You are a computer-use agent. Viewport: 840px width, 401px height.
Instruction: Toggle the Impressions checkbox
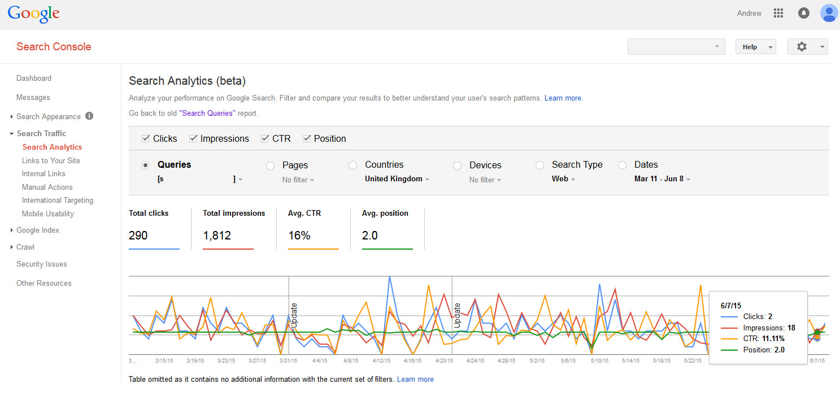point(193,138)
